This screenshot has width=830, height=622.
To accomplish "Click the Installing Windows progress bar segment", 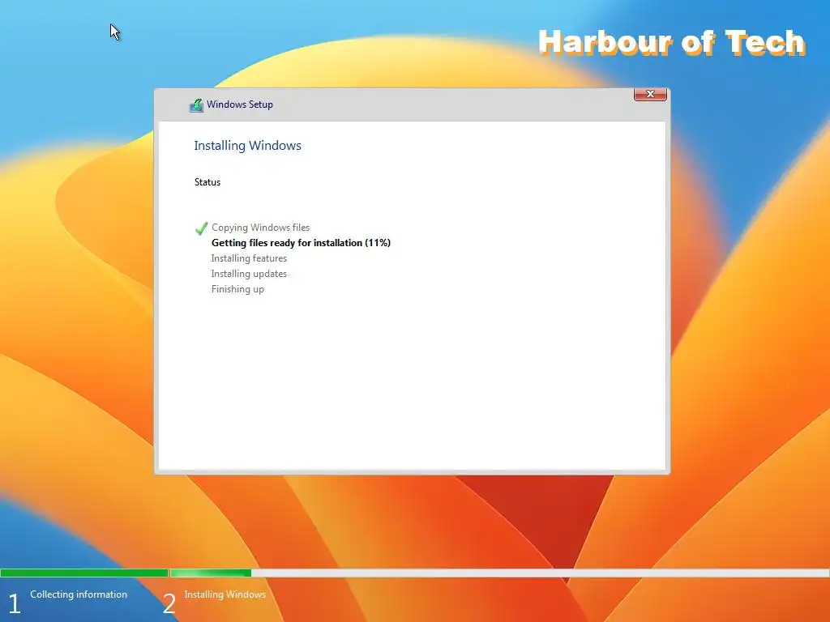I will [499, 573].
